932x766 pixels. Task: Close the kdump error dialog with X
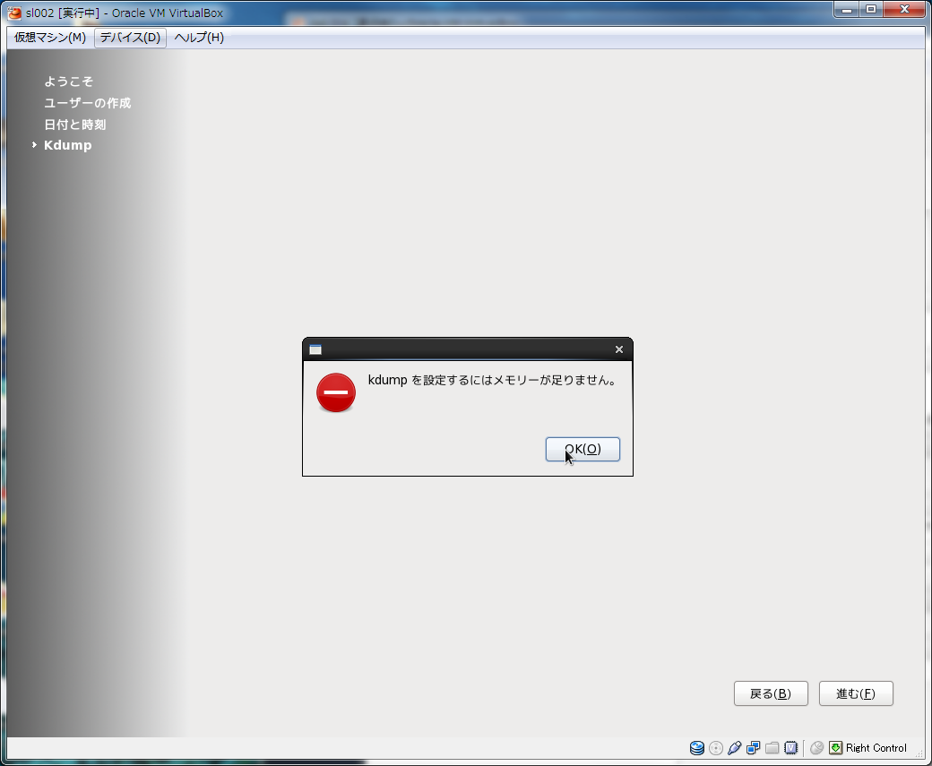pyautogui.click(x=618, y=349)
